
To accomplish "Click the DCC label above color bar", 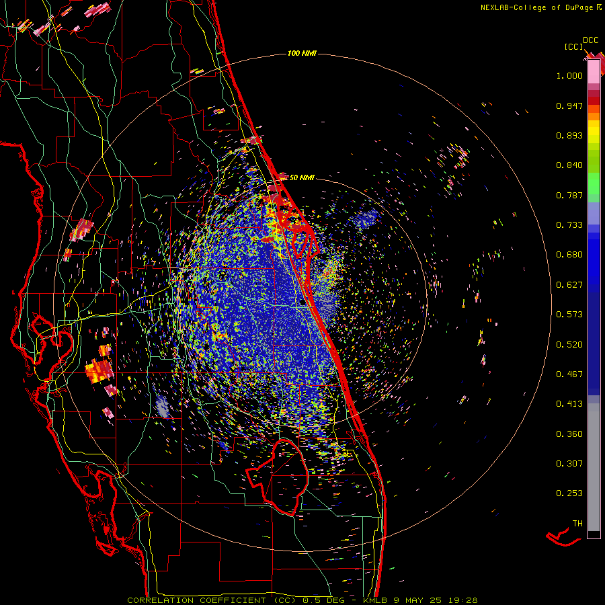I will [590, 40].
